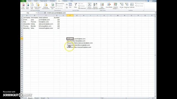Click Show Detail in Outline
The image size is (177, 99).
tap(139, 4)
